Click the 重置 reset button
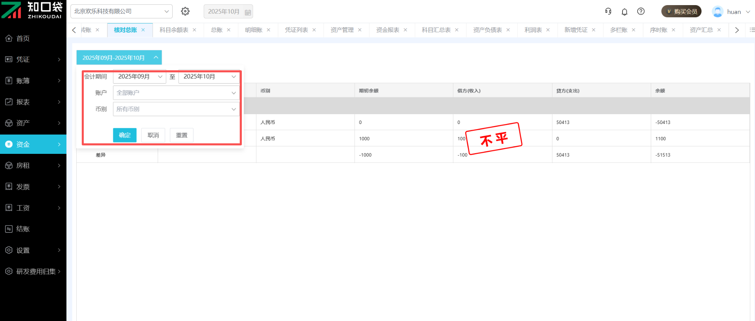Screen dimensions: 755x321 (x=181, y=135)
